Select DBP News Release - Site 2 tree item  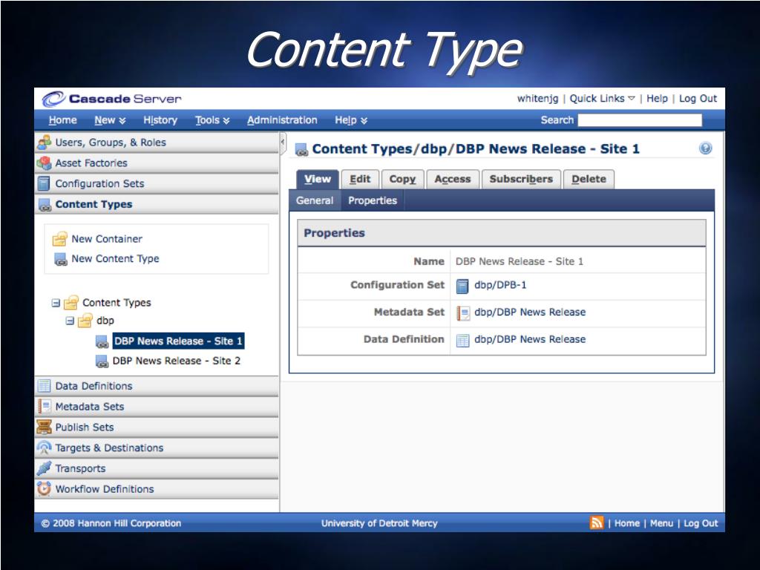[x=177, y=361]
